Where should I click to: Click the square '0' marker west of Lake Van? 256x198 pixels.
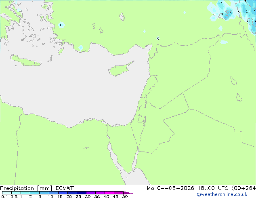tap(214, 15)
